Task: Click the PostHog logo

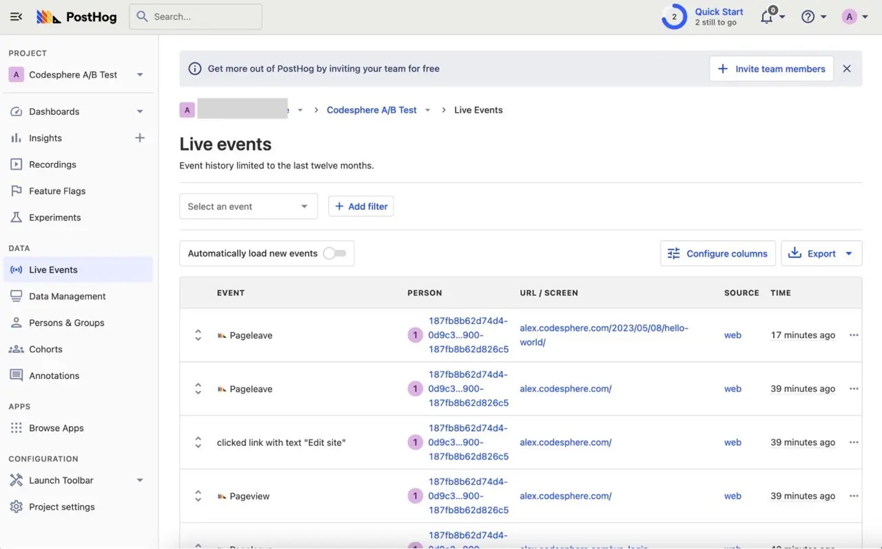Action: click(x=76, y=17)
